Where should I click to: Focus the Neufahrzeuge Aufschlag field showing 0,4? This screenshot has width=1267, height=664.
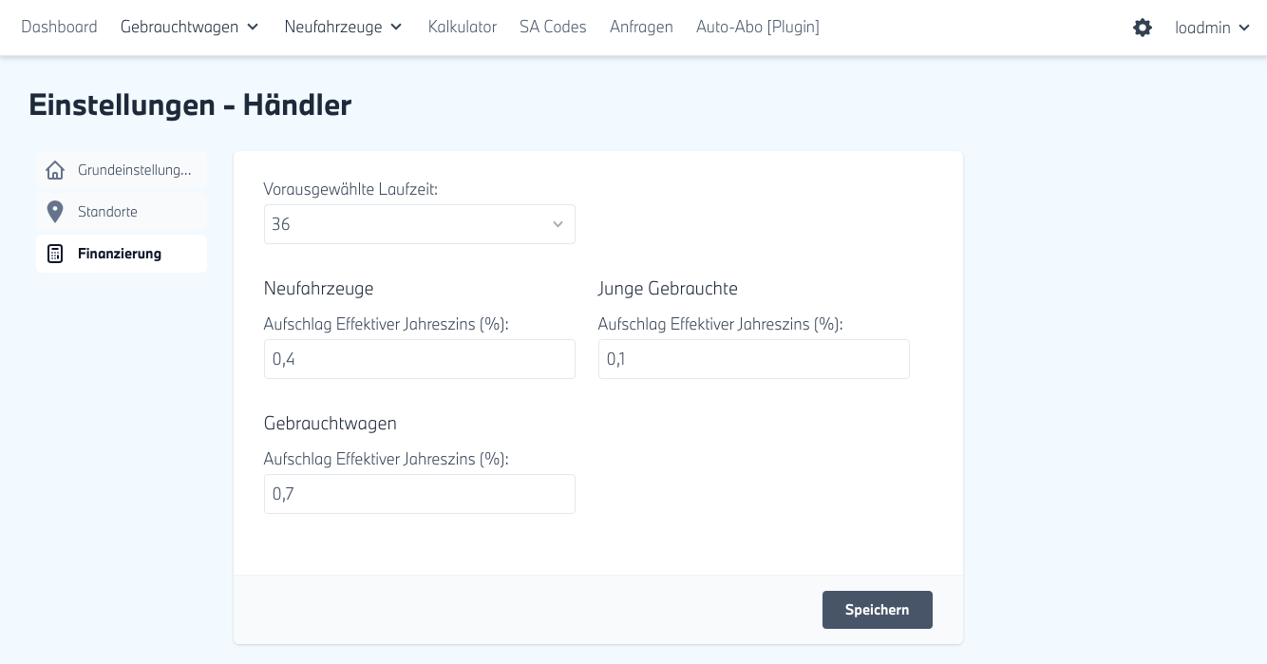click(x=419, y=359)
